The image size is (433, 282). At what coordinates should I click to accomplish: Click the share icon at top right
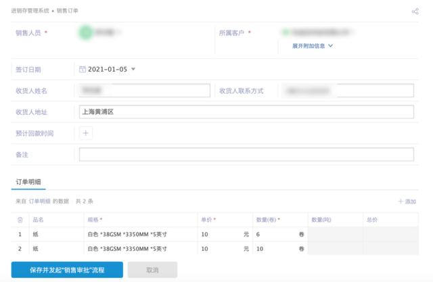coord(415,11)
